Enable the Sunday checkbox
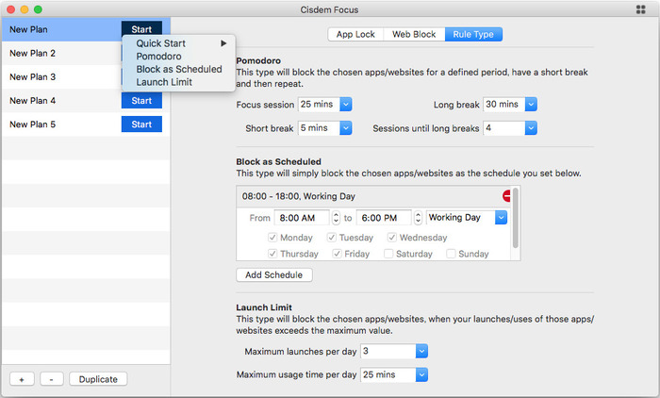 tap(451, 254)
